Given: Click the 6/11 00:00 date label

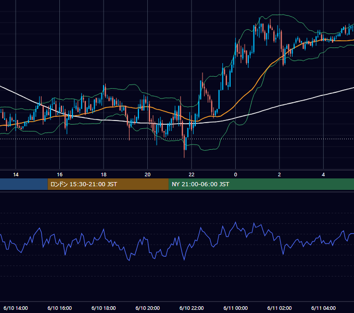Looking at the screenshot, I should click(x=235, y=308).
